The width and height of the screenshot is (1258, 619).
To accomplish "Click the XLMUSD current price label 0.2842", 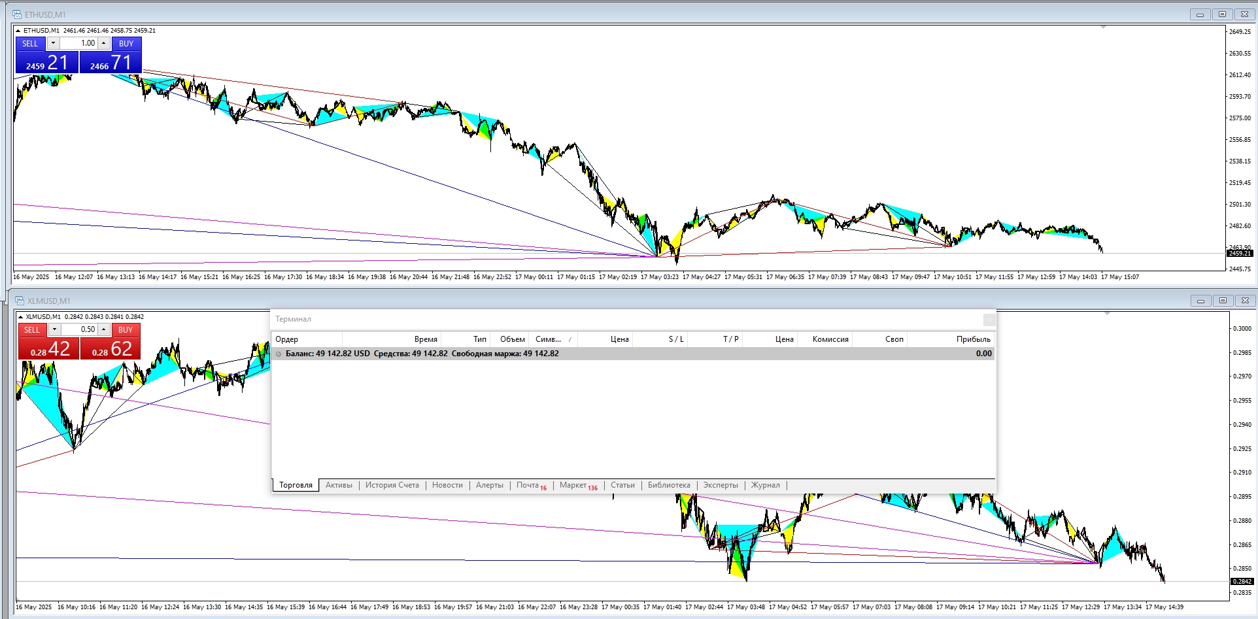I will (x=1242, y=582).
